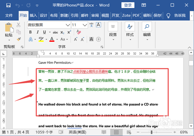
Task: Increase font size with larger A
Action: click(76, 39)
